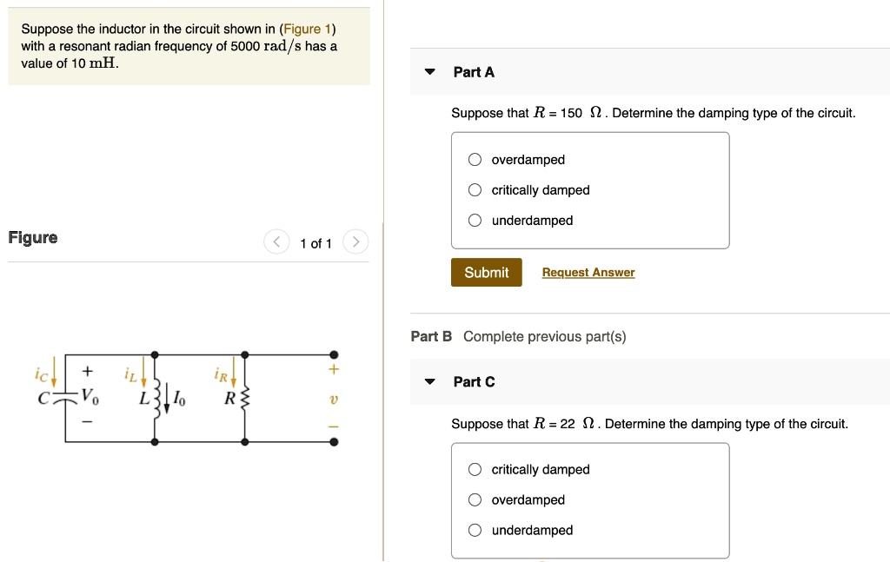
Task: Click the next figure arrow
Action: [x=355, y=242]
